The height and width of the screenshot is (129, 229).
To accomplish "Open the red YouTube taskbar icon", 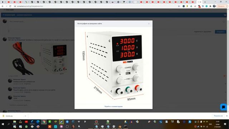I will point(26,122).
